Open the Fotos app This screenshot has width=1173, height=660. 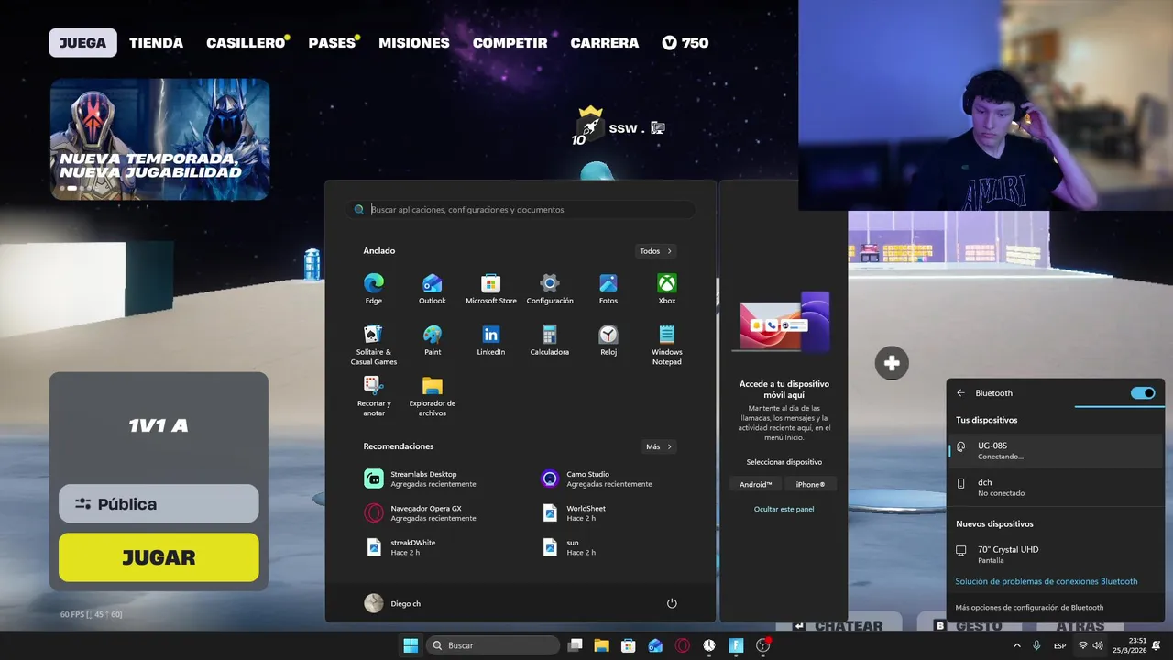point(608,289)
